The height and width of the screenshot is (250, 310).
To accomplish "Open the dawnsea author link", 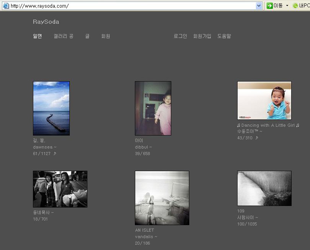I will tap(43, 147).
